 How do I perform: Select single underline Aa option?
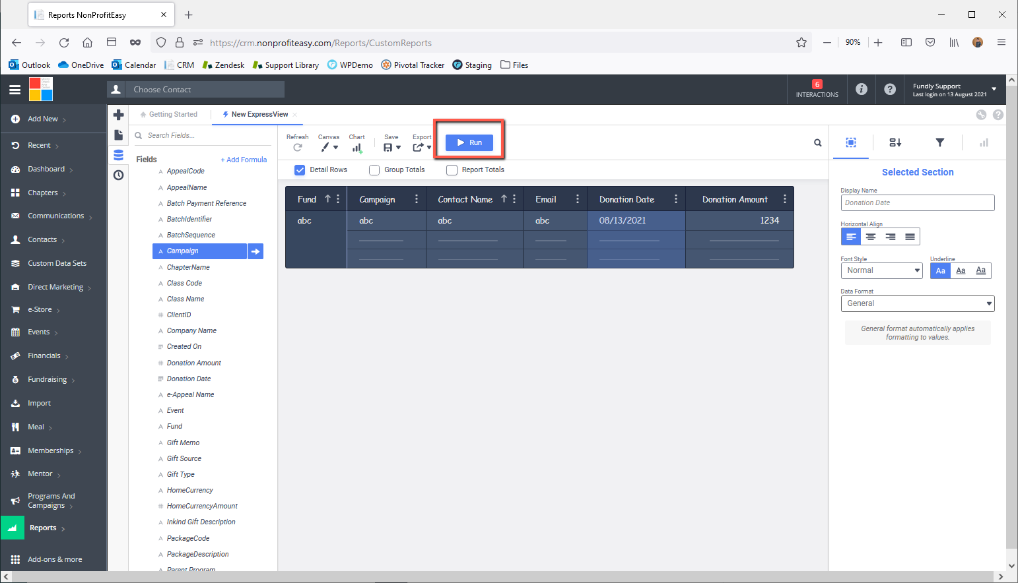point(961,270)
